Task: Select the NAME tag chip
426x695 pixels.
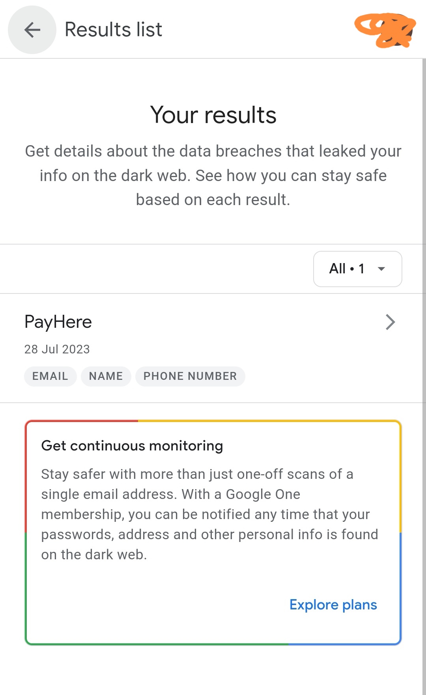Action: tap(106, 376)
